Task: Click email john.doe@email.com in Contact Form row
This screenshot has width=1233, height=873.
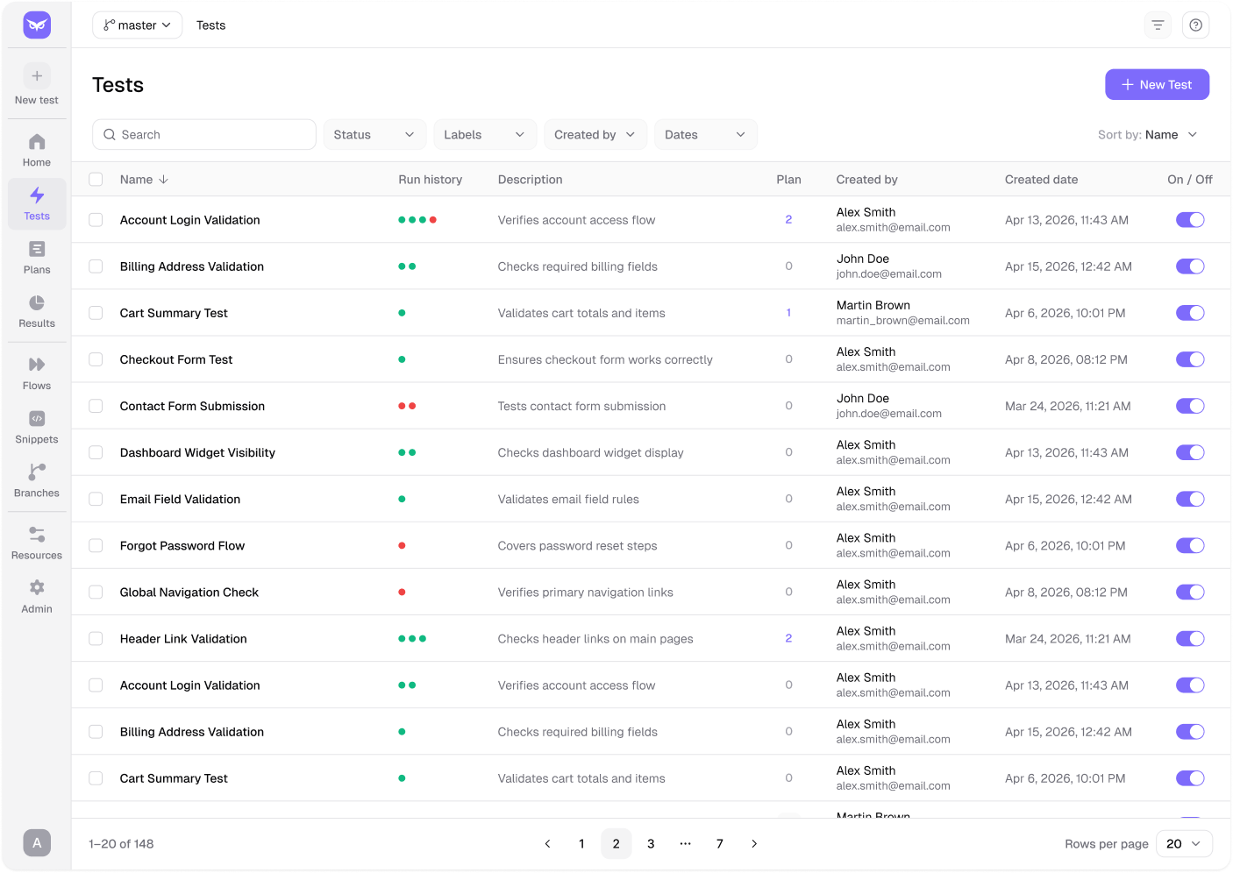Action: [888, 414]
